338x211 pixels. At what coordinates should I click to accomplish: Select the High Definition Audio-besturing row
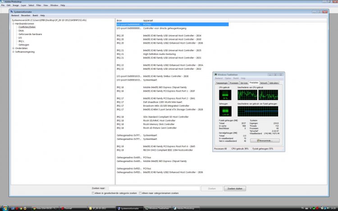click(x=172, y=54)
